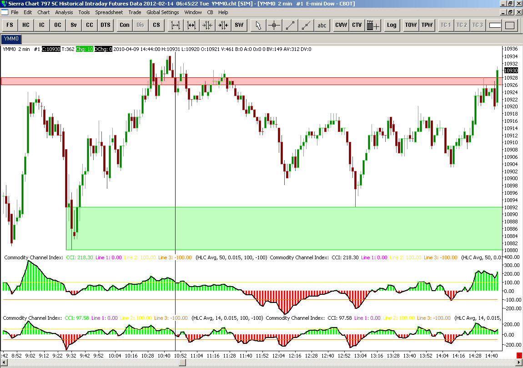523x368 pixels.
Task: Click the Sierra Chart globe title icon
Action: [4, 4]
